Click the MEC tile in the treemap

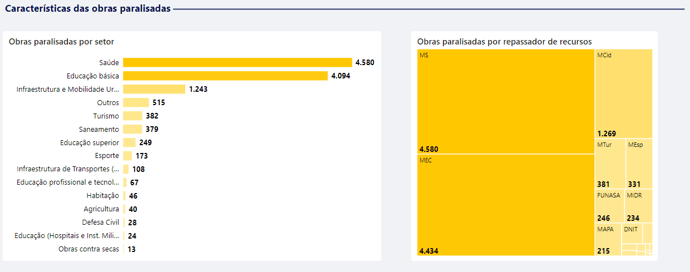click(x=505, y=204)
